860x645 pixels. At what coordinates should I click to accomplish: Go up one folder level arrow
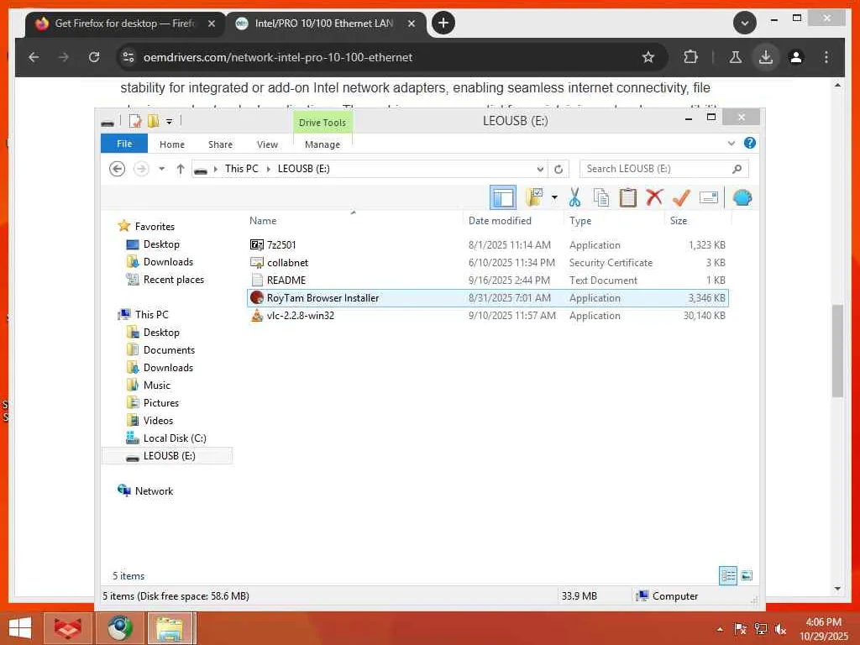[181, 169]
